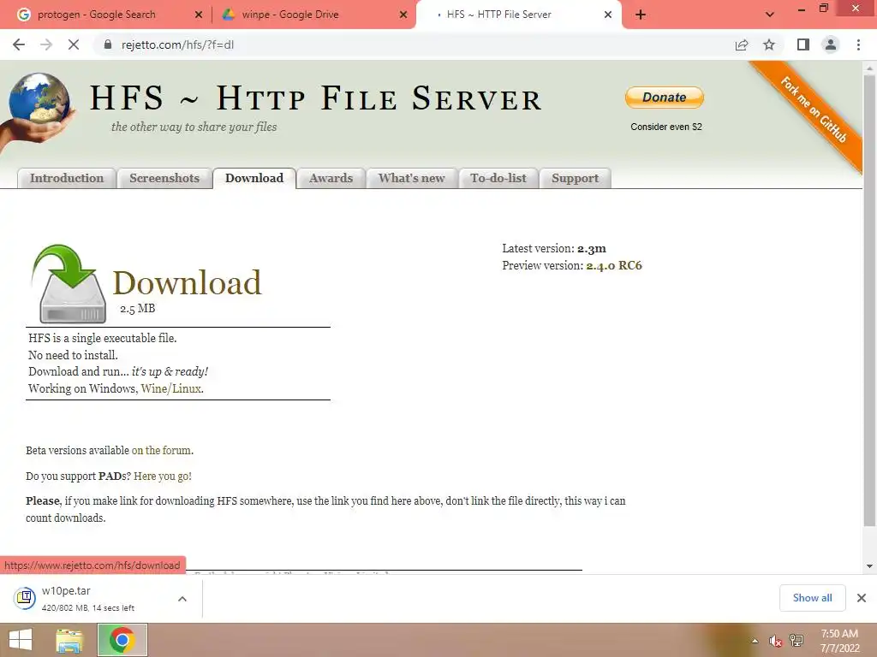This screenshot has width=877, height=657.
Task: Click the muted volume tray icon
Action: pos(775,641)
